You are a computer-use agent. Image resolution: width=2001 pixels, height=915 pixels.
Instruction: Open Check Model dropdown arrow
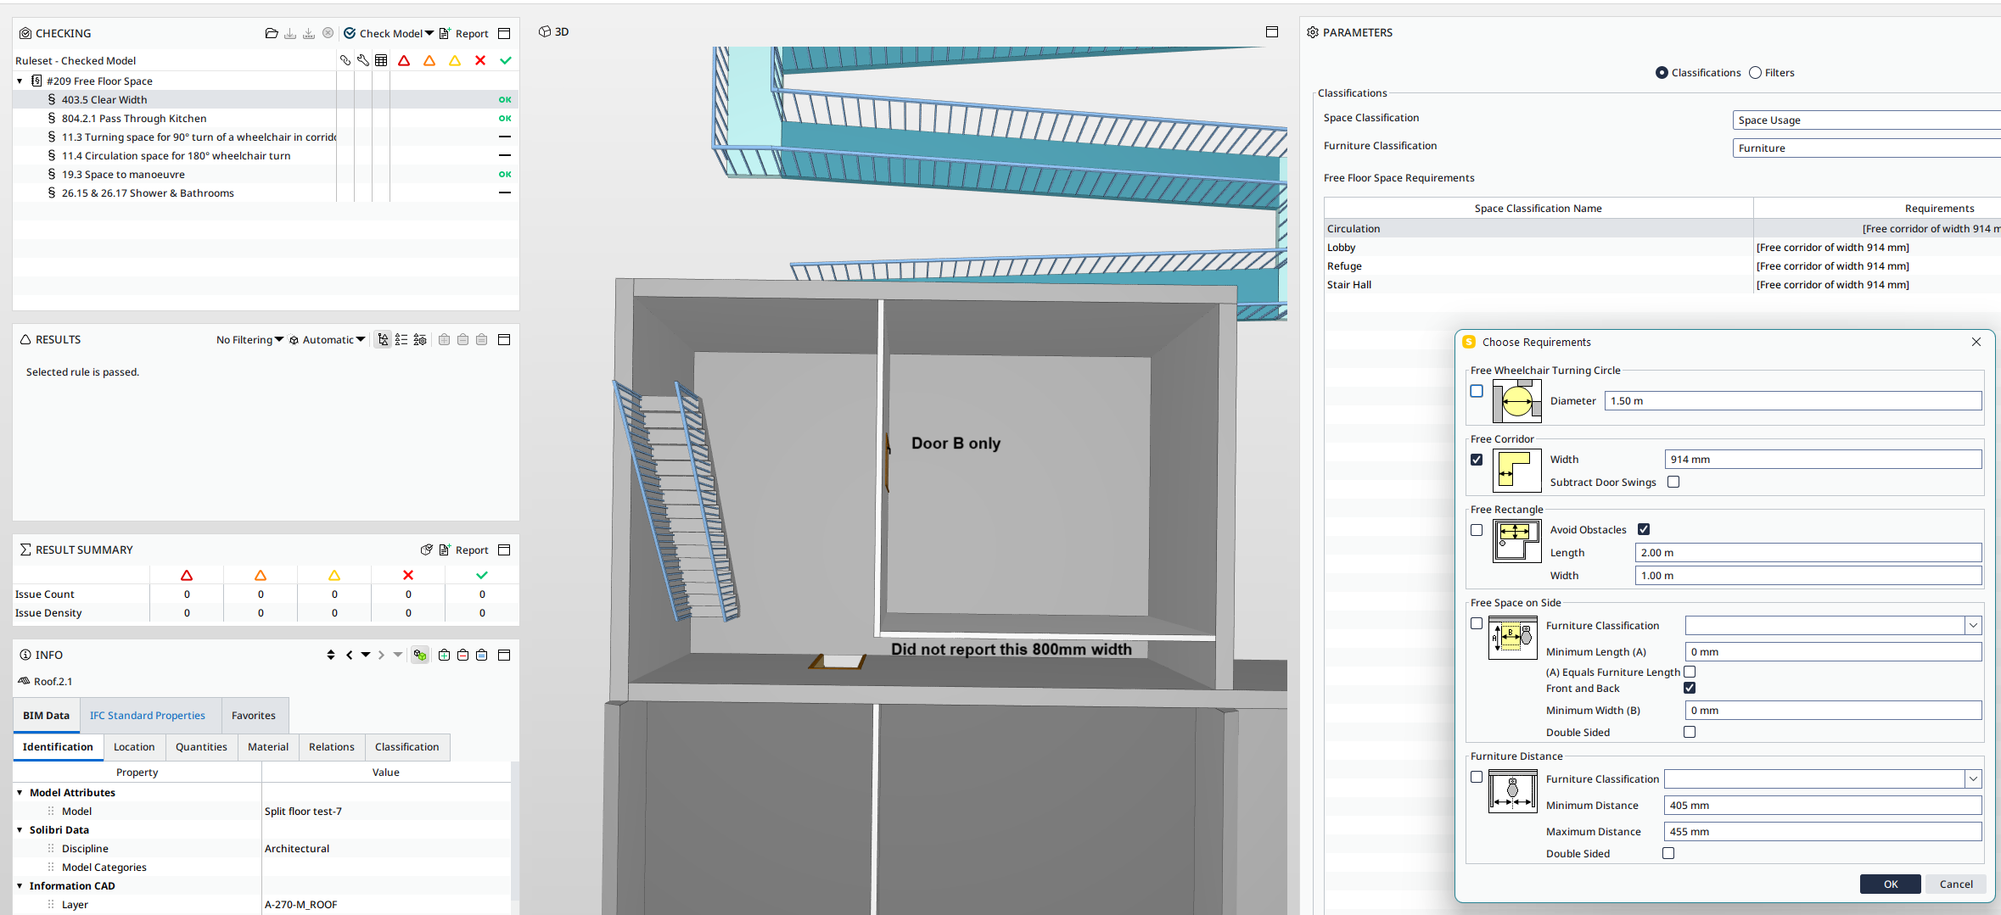[429, 33]
